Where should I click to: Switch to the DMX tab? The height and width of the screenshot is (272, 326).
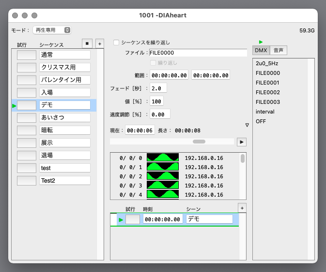pos(261,50)
